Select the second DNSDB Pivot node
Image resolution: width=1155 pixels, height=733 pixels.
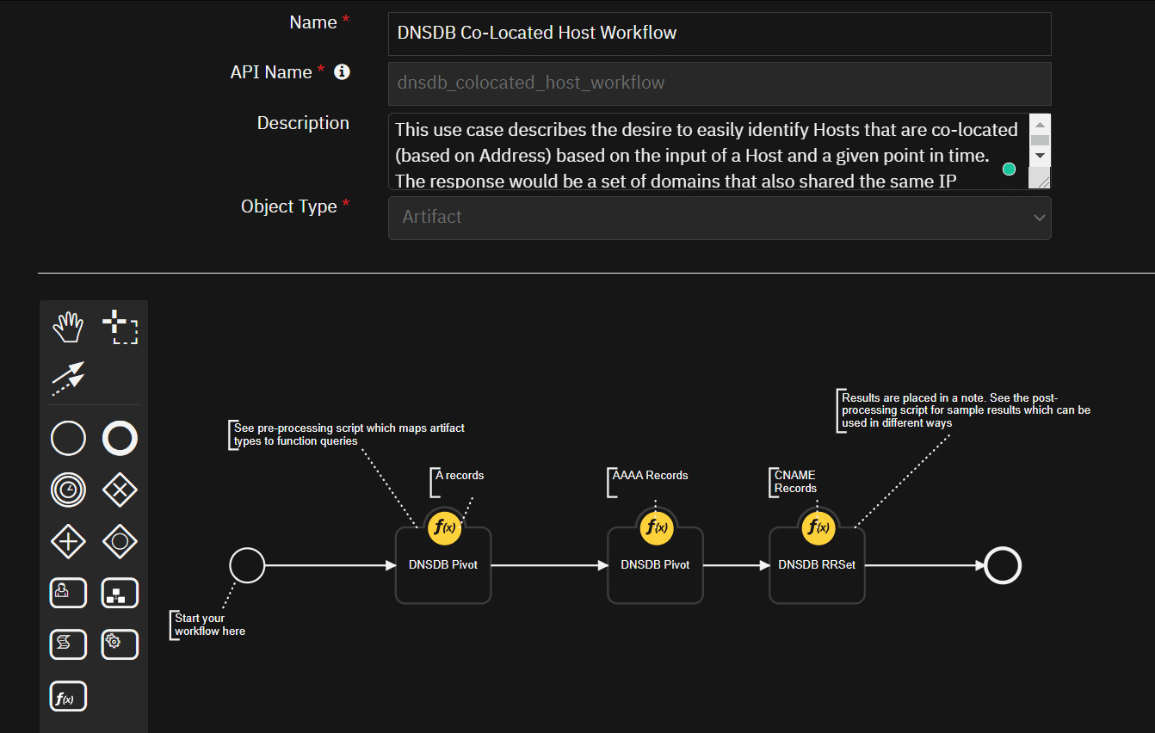click(655, 565)
